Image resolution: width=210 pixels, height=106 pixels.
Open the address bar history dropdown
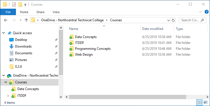pos(169,20)
